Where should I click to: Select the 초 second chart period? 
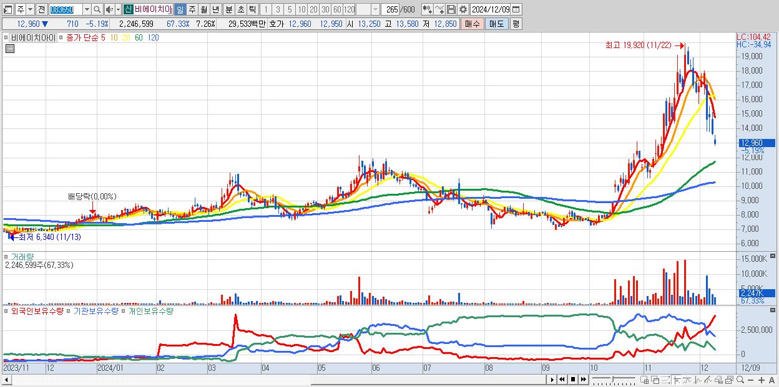[x=241, y=9]
